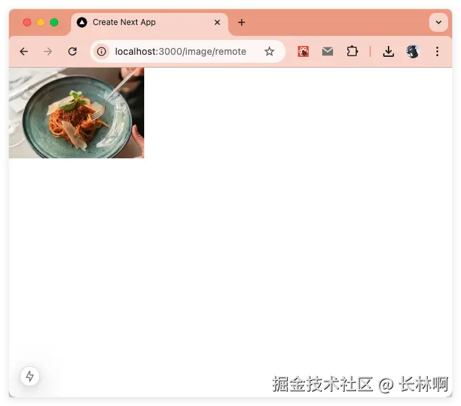
Task: Close the Create Next App tab
Action: click(217, 22)
